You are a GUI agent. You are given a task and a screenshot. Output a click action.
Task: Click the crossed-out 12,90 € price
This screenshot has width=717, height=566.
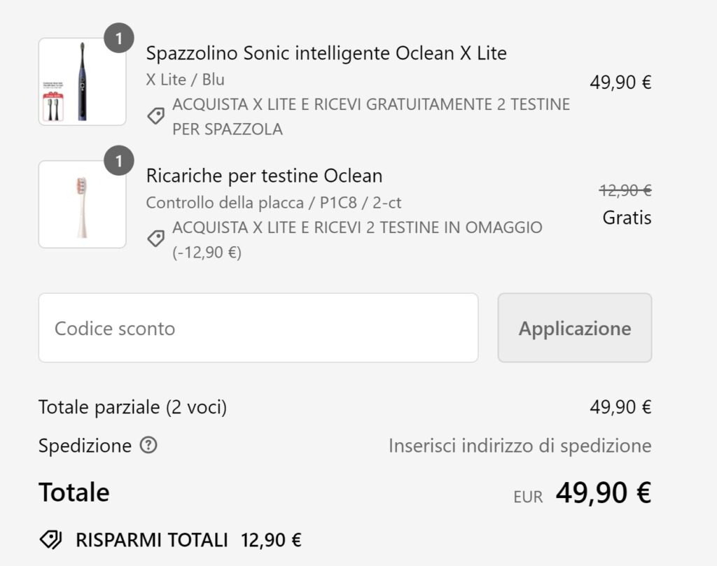point(625,190)
